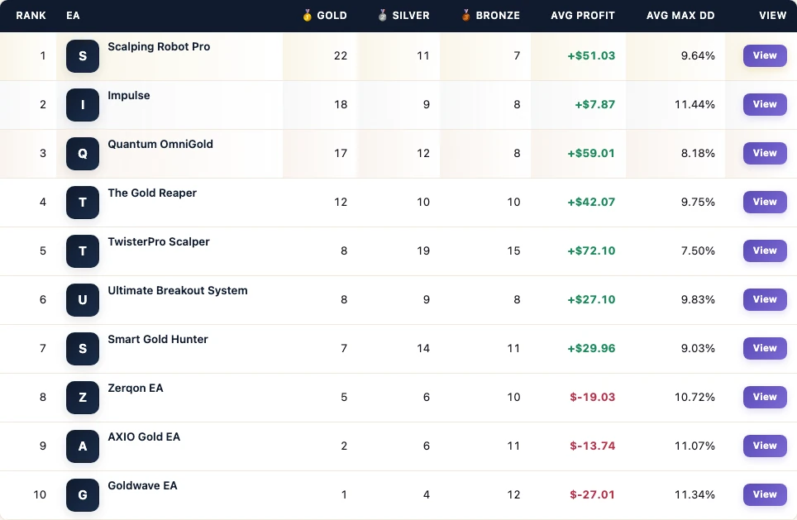Click the silver medal icon in the header
Image resolution: width=797 pixels, height=520 pixels.
pyautogui.click(x=382, y=15)
